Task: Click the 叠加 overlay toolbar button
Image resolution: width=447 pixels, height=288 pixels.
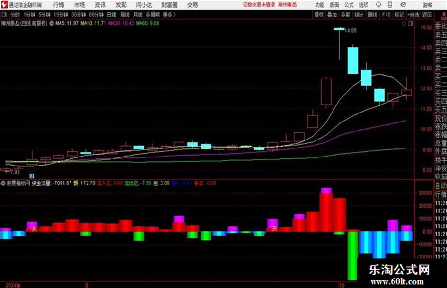Action: 332,15
